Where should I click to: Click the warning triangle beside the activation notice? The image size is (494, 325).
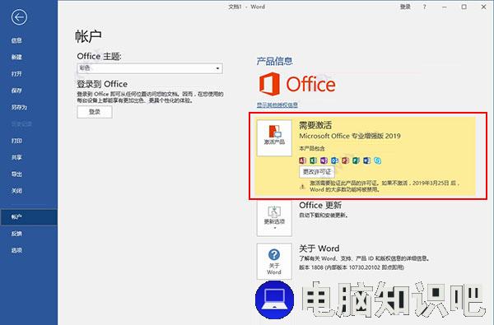pos(302,187)
